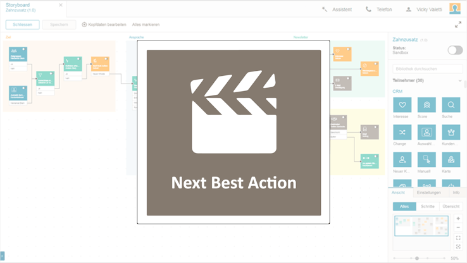This screenshot has height=263, width=467.
Task: Click Kopfdaten bearbeiten
Action: (x=103, y=25)
